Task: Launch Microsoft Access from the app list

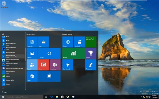Action: pos(13,44)
